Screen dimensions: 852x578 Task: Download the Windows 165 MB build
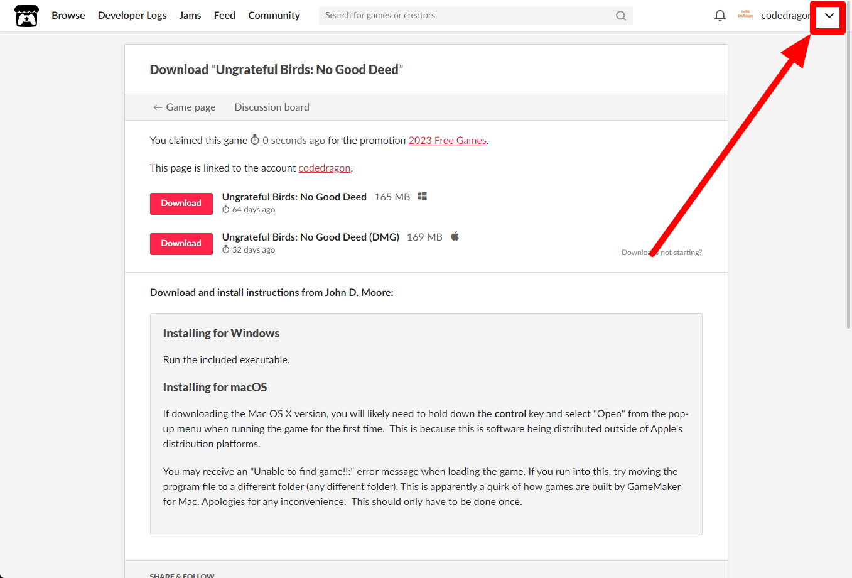tap(181, 204)
